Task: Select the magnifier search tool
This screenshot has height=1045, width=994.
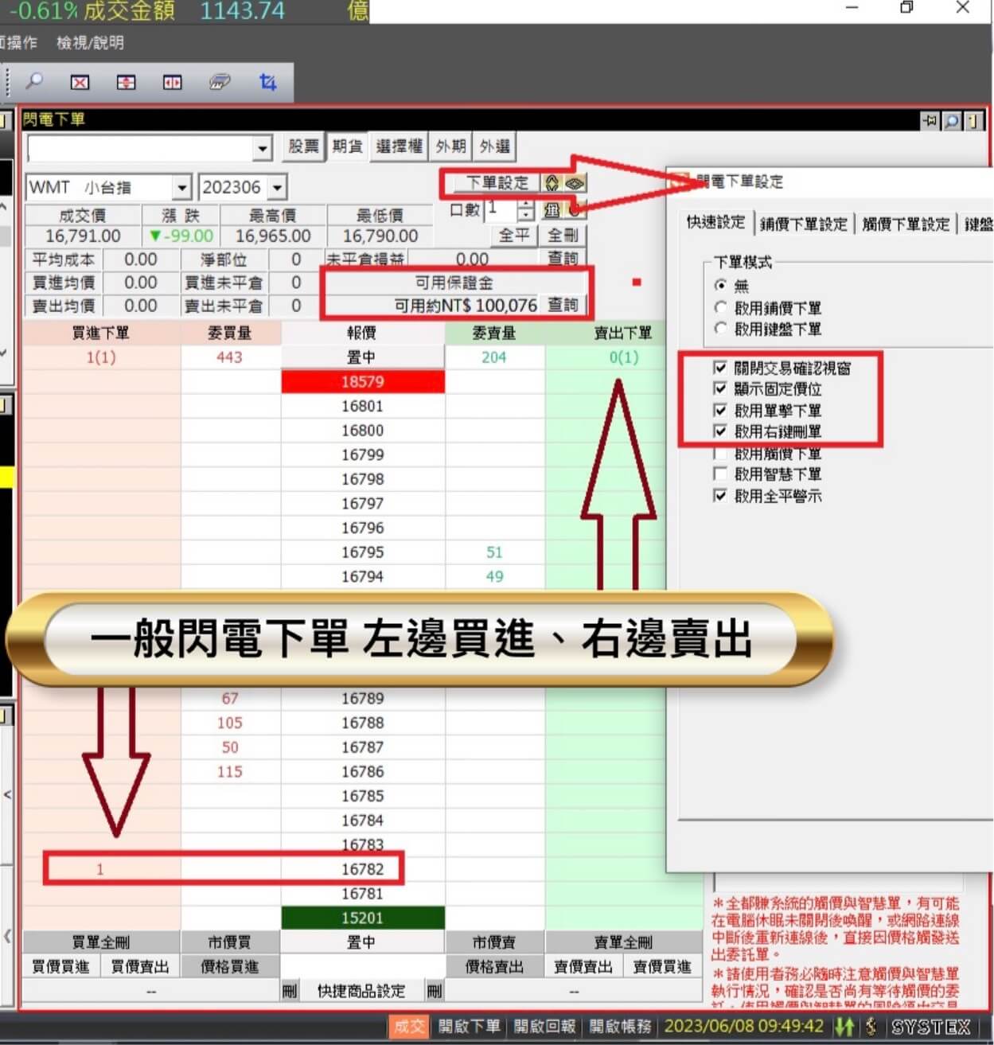Action: click(x=33, y=82)
